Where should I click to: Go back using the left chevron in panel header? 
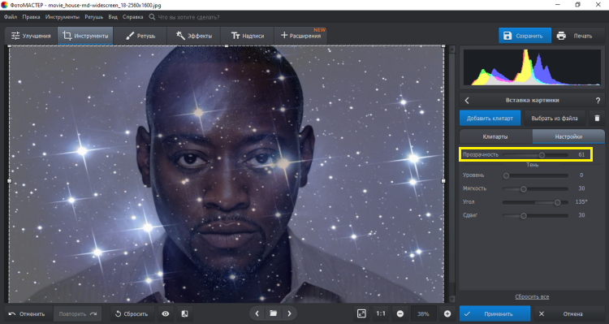467,100
